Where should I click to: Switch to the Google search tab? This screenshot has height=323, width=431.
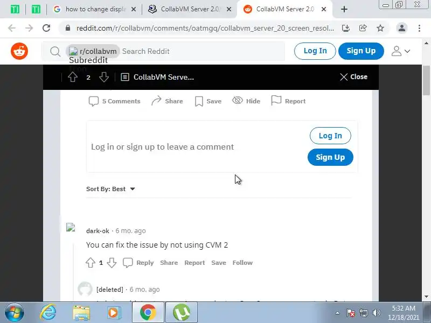[x=94, y=9]
